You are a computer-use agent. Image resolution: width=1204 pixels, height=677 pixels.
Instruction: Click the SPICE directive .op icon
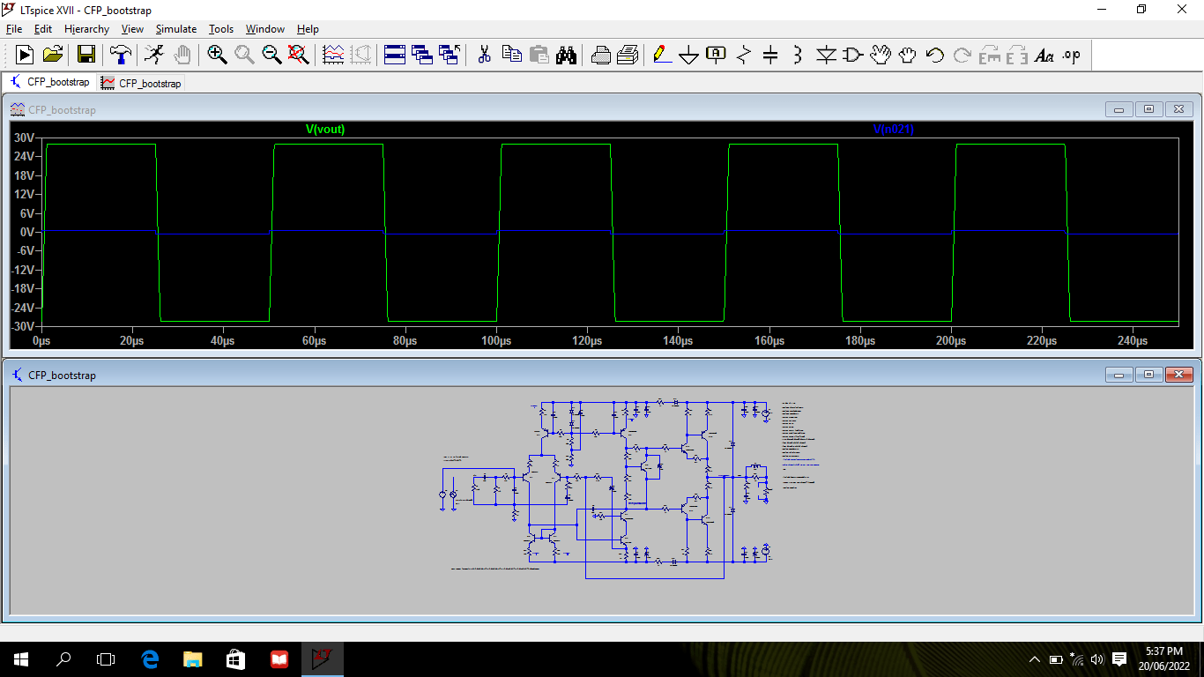point(1072,55)
